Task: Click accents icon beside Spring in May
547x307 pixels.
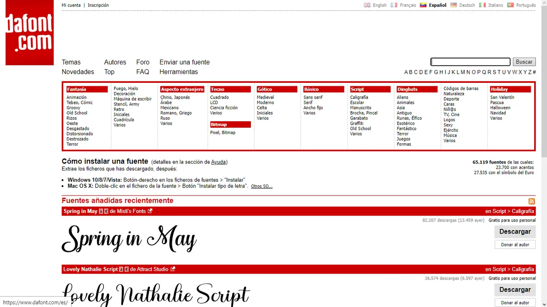Action: [x=101, y=211]
